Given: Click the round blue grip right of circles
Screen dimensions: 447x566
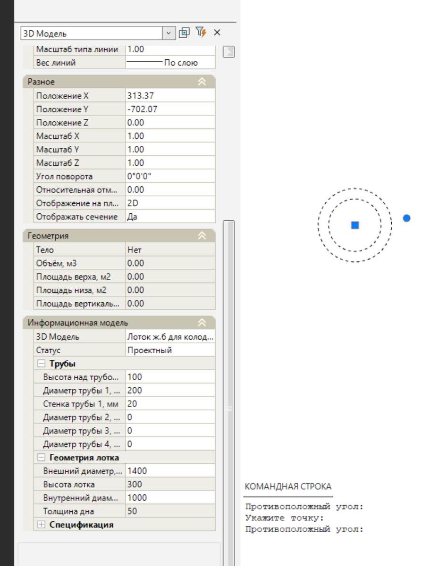Looking at the screenshot, I should point(407,218).
